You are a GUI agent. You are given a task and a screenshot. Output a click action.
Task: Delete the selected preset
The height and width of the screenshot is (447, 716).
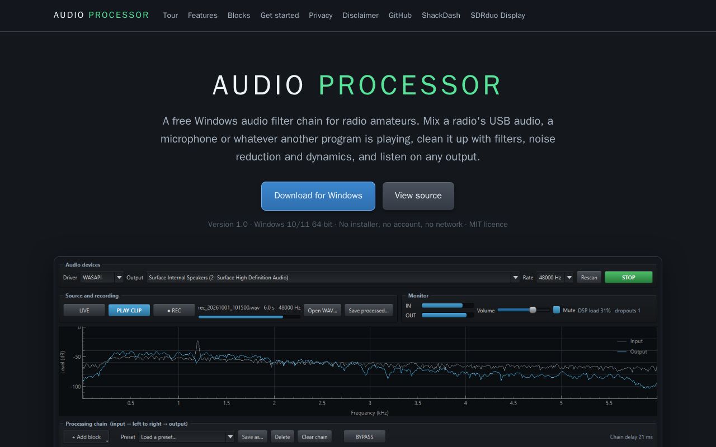[x=282, y=437]
